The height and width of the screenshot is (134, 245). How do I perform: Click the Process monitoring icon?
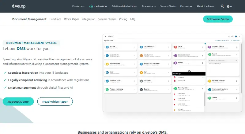[107, 90]
